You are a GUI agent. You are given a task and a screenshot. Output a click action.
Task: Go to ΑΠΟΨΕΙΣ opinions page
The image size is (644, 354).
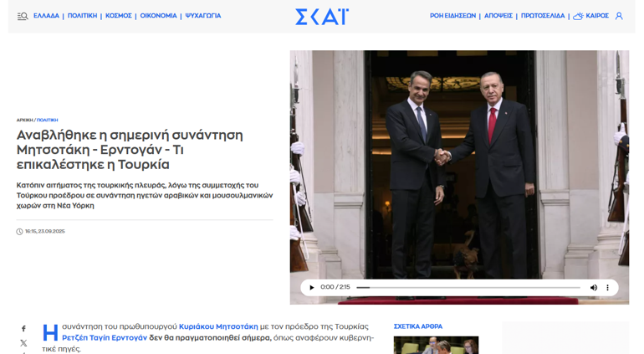(498, 16)
